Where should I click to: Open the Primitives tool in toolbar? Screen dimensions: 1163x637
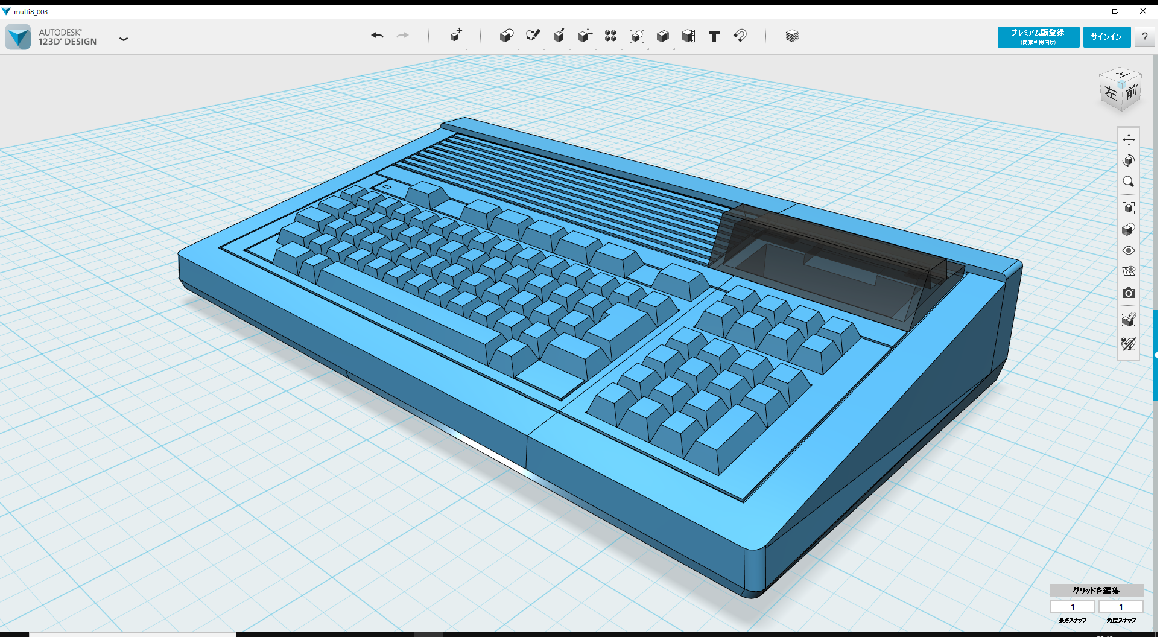point(507,36)
